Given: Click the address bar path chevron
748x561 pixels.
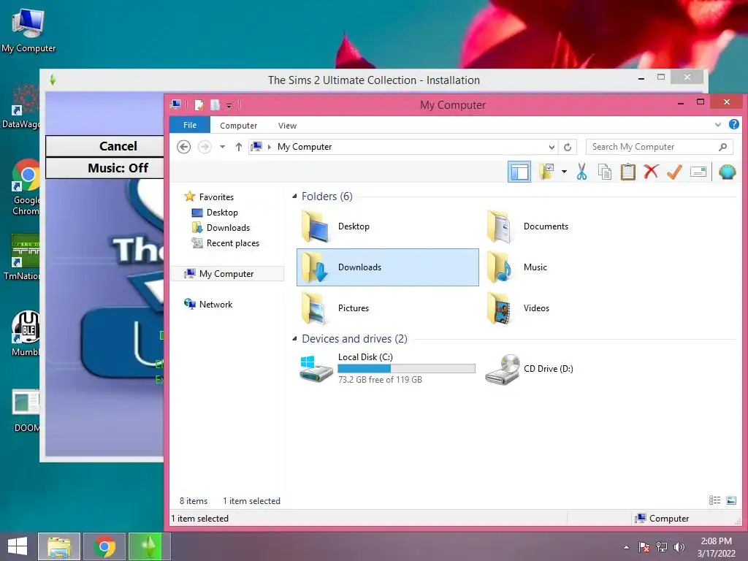Looking at the screenshot, I should click(x=270, y=147).
